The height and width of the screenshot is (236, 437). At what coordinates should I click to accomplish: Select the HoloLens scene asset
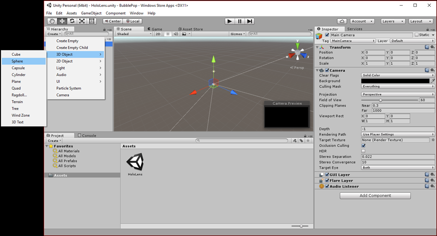pos(135,164)
